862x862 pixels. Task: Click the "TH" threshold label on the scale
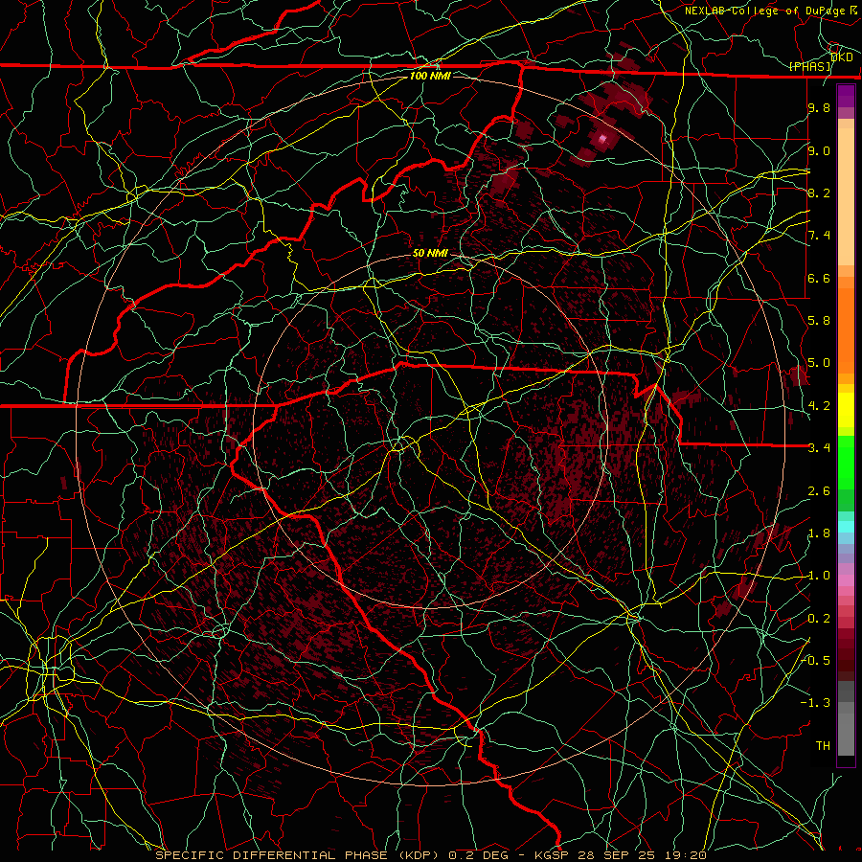click(823, 746)
